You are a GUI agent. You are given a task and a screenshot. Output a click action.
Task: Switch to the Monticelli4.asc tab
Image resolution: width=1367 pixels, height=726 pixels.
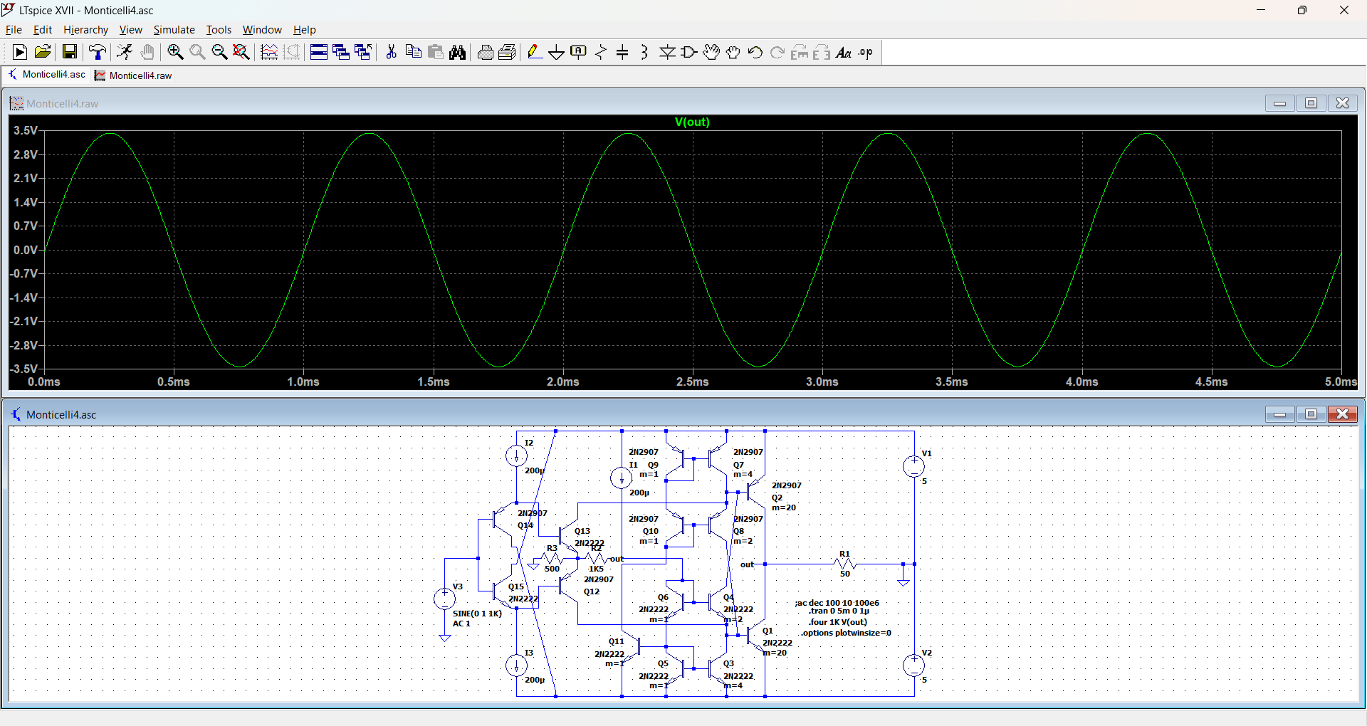pos(47,75)
